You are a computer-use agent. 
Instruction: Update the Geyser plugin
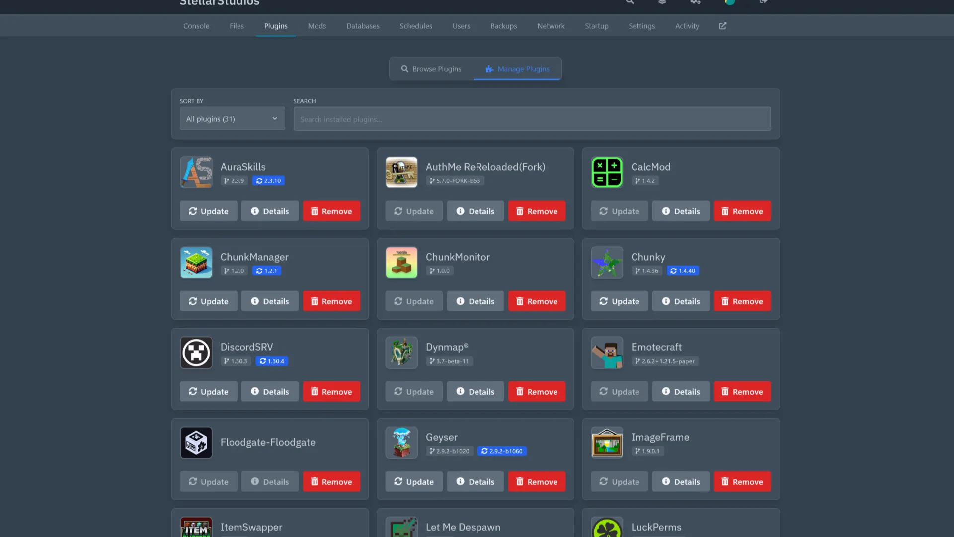pyautogui.click(x=413, y=482)
